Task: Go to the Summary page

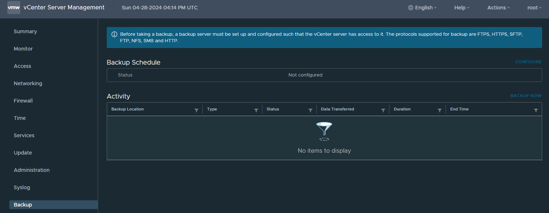Action: [x=25, y=31]
